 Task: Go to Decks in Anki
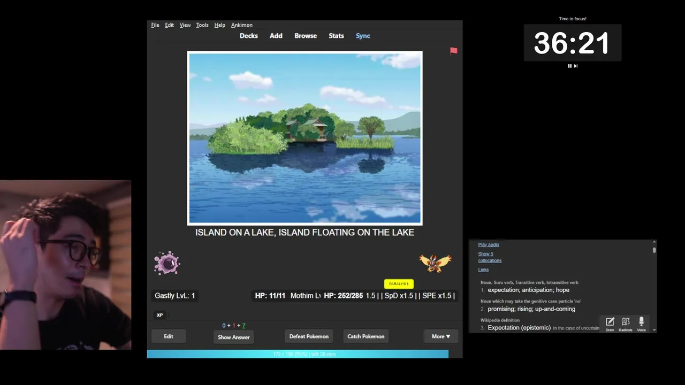click(x=249, y=36)
